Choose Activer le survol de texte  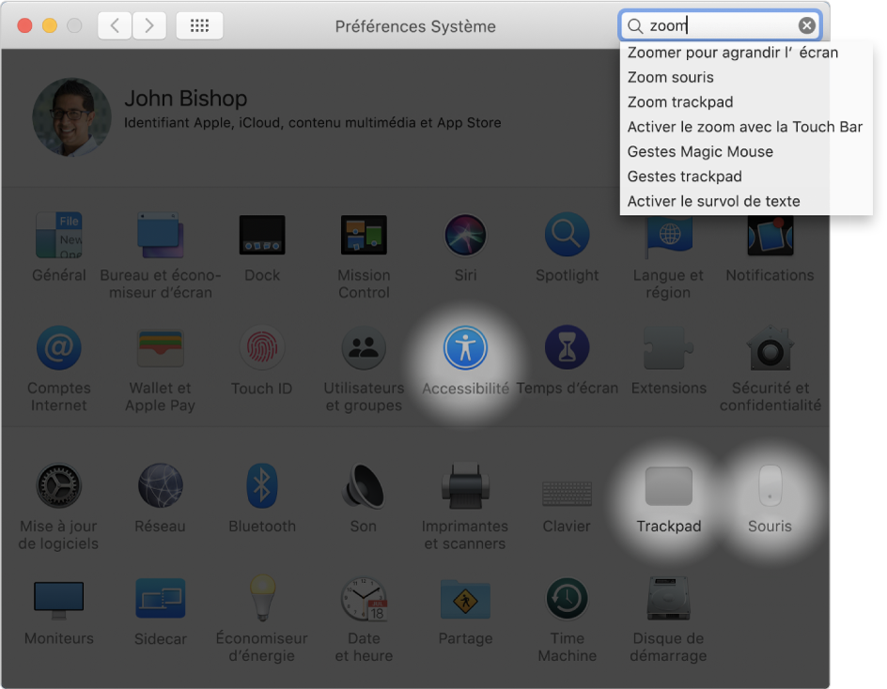point(746,202)
